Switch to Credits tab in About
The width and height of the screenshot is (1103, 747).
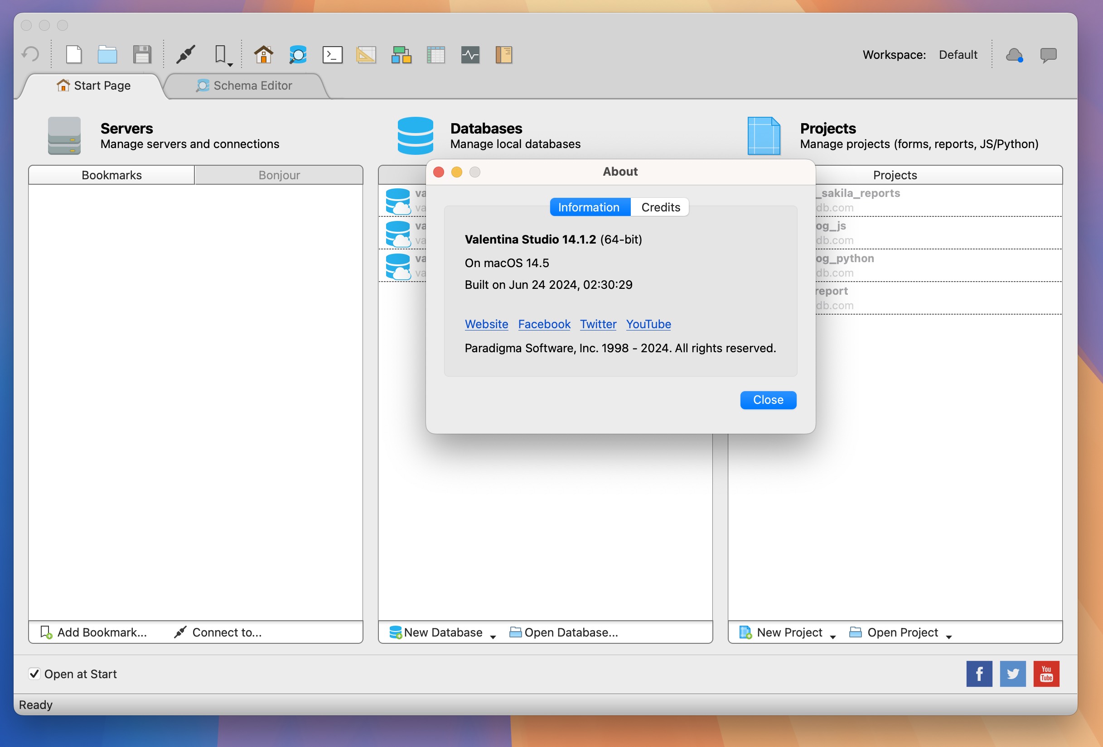pyautogui.click(x=660, y=207)
